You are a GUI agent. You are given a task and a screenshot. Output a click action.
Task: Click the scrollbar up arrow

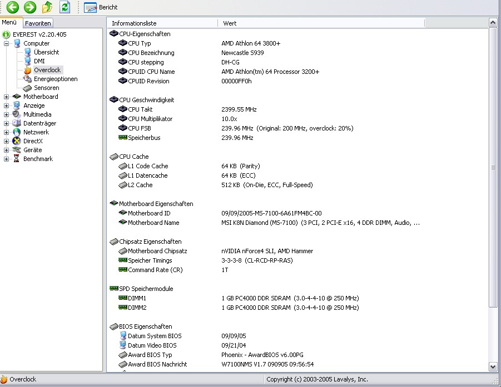493,23
